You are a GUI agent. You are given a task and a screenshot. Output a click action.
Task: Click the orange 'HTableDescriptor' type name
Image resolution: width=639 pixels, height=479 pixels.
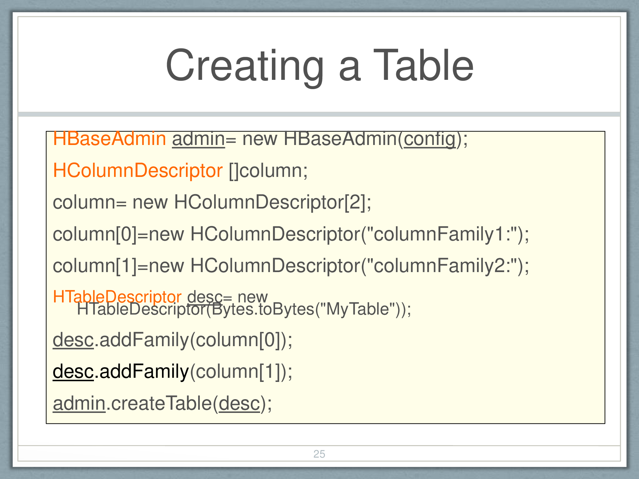(117, 296)
